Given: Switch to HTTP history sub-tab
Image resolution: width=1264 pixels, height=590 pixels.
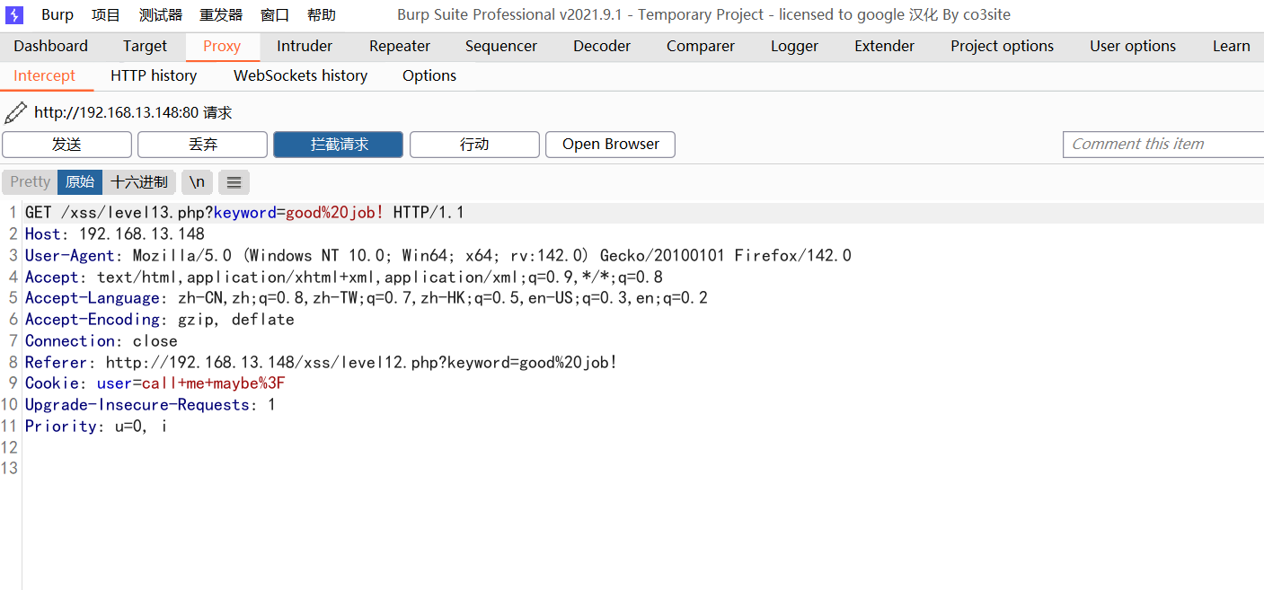Looking at the screenshot, I should (x=154, y=76).
